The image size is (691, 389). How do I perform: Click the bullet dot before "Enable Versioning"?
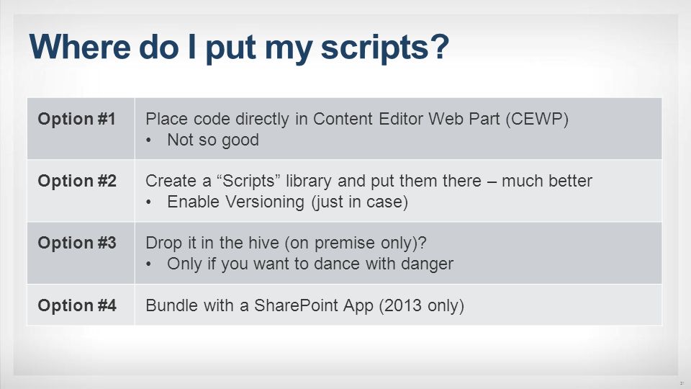tap(149, 202)
